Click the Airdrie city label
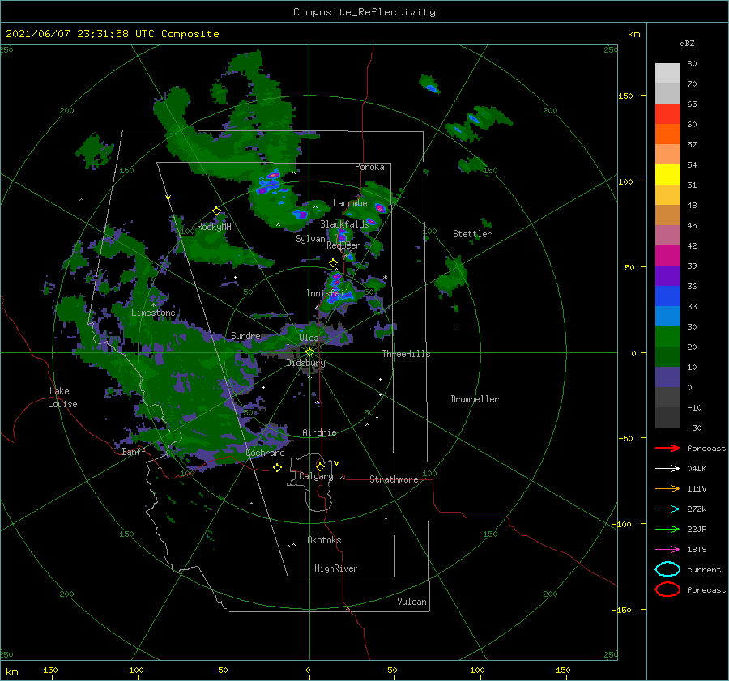The width and height of the screenshot is (729, 681). click(319, 432)
